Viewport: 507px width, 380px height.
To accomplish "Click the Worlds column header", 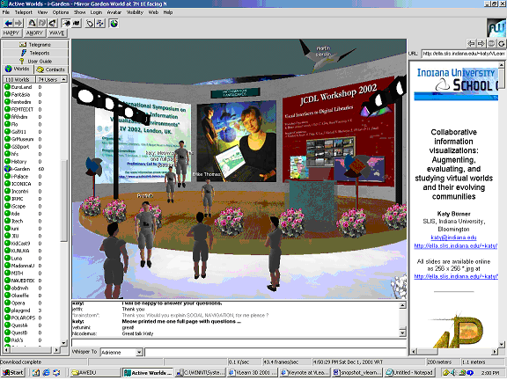I will [x=19, y=79].
